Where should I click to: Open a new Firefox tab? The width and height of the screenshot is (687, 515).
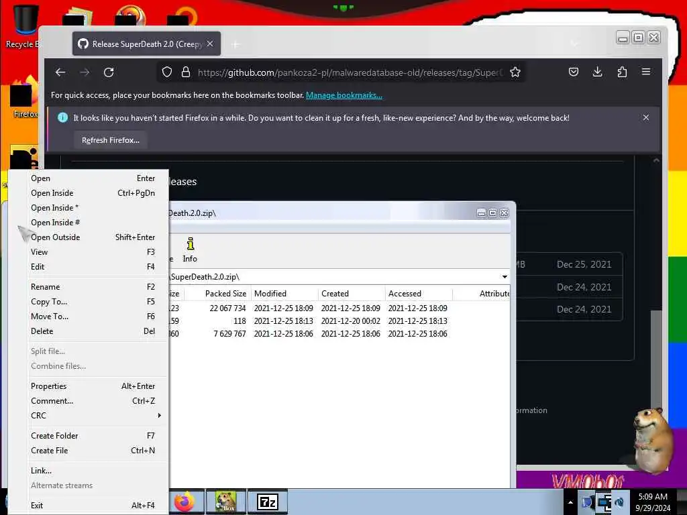click(235, 44)
